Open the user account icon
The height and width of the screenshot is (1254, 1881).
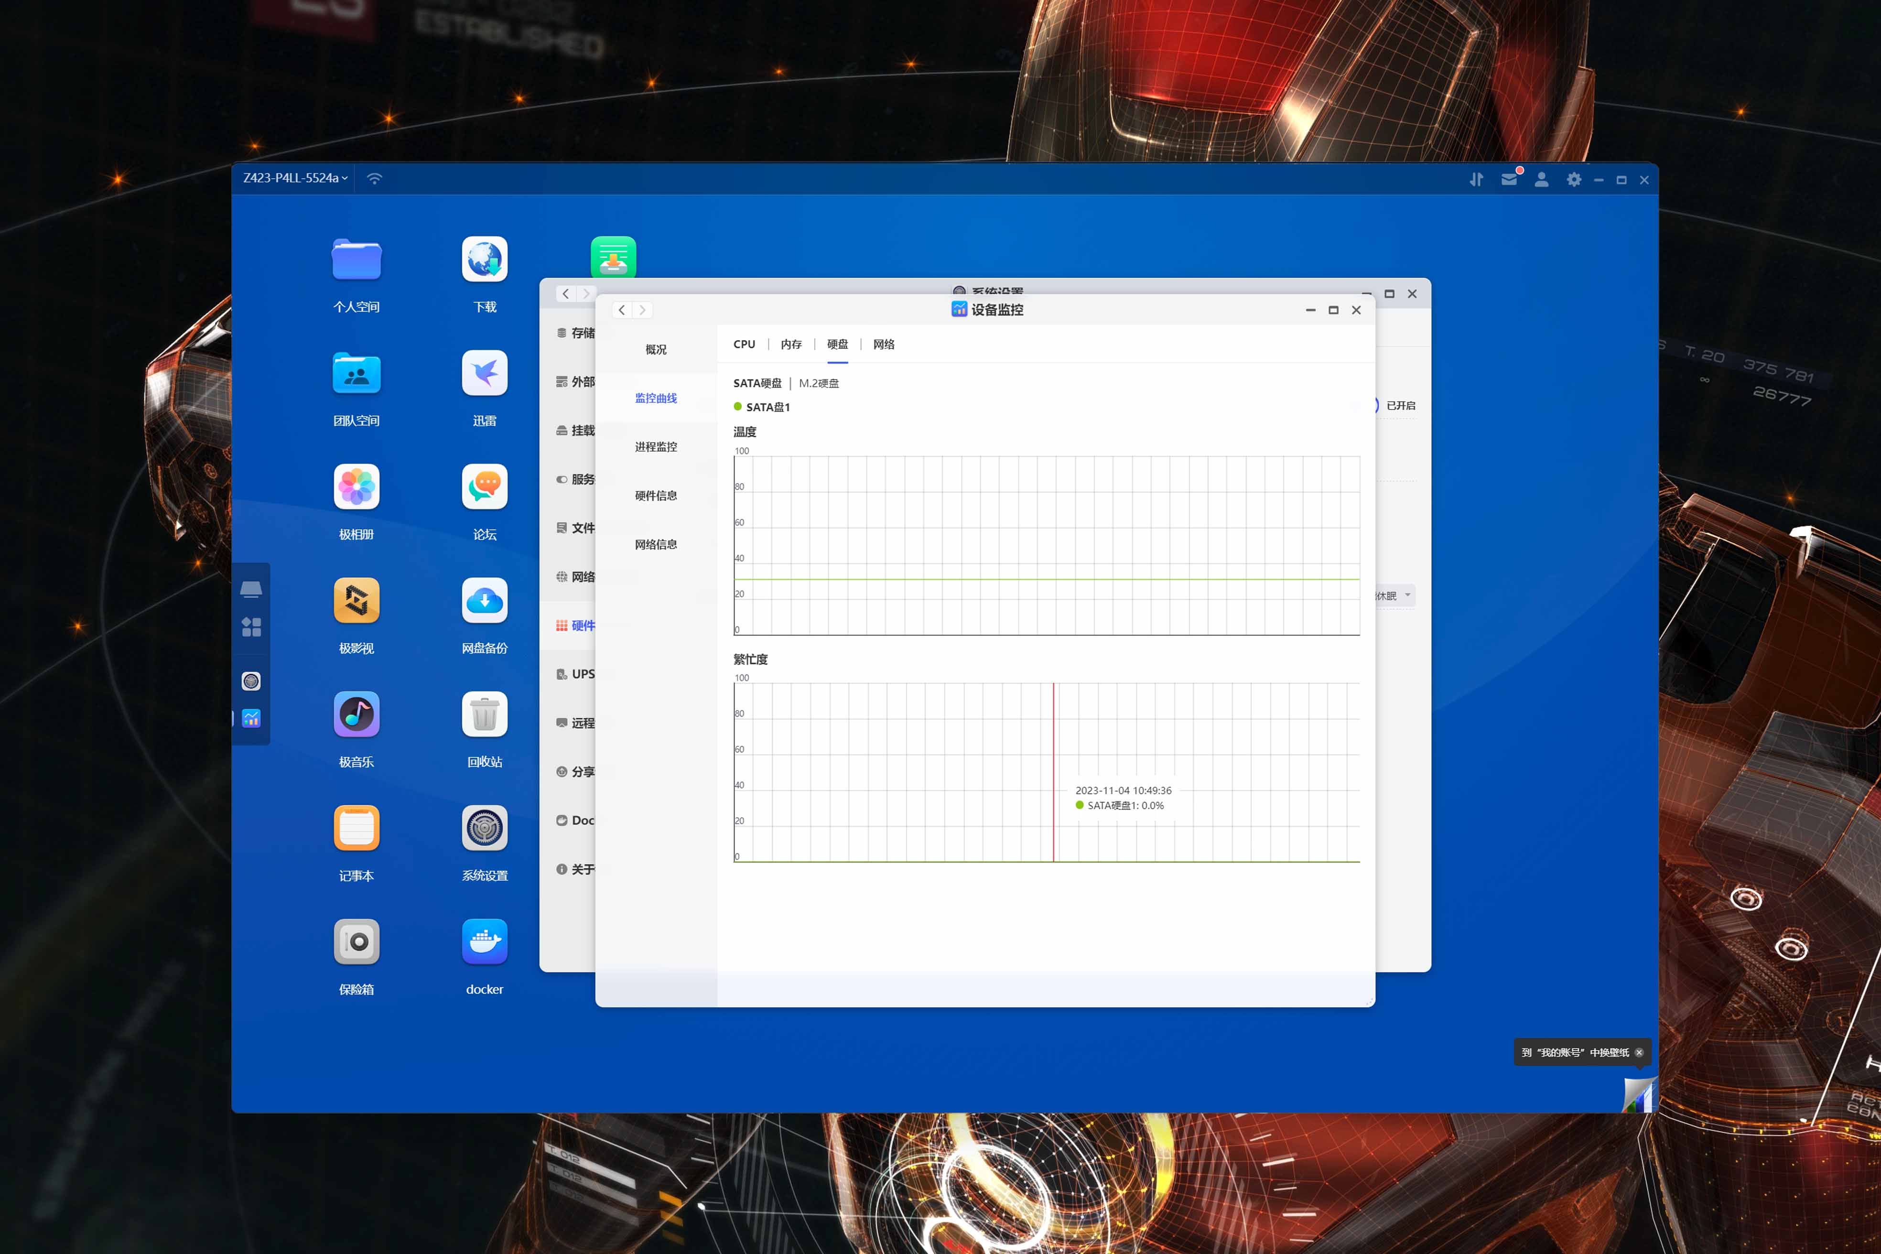[1541, 180]
